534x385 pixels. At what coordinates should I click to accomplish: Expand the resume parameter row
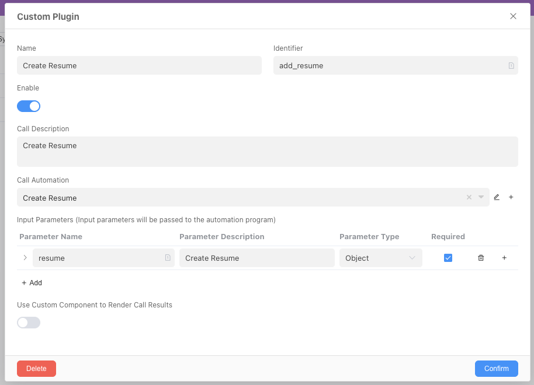[x=25, y=257]
